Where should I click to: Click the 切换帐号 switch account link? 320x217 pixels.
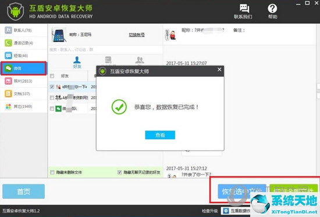point(137,35)
